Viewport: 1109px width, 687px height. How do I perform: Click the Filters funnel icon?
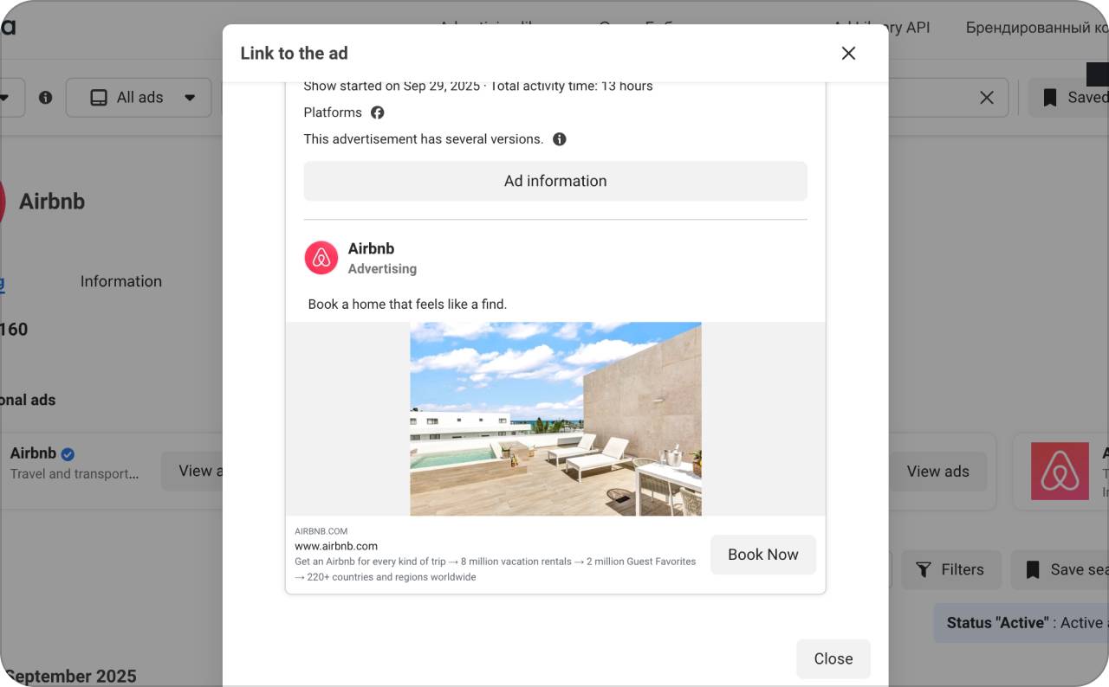click(924, 569)
